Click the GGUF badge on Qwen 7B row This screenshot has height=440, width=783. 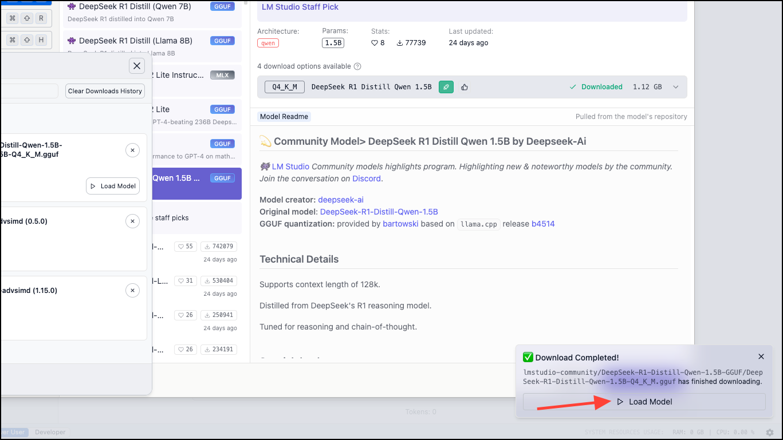[x=222, y=7]
